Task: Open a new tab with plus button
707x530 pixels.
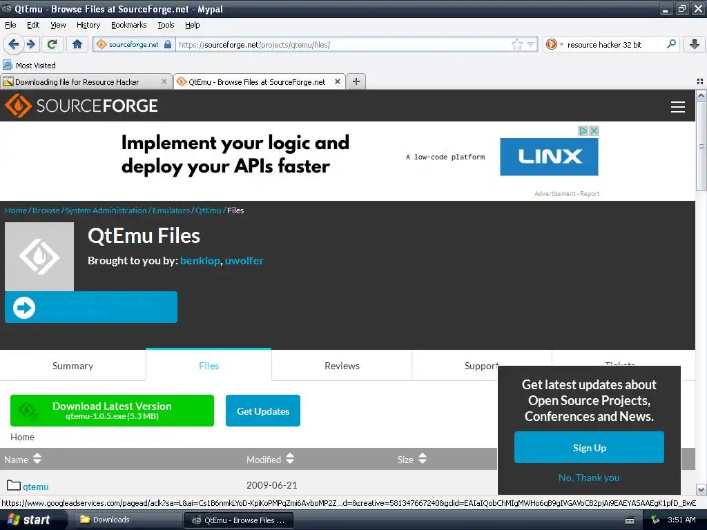Action: pyautogui.click(x=356, y=81)
